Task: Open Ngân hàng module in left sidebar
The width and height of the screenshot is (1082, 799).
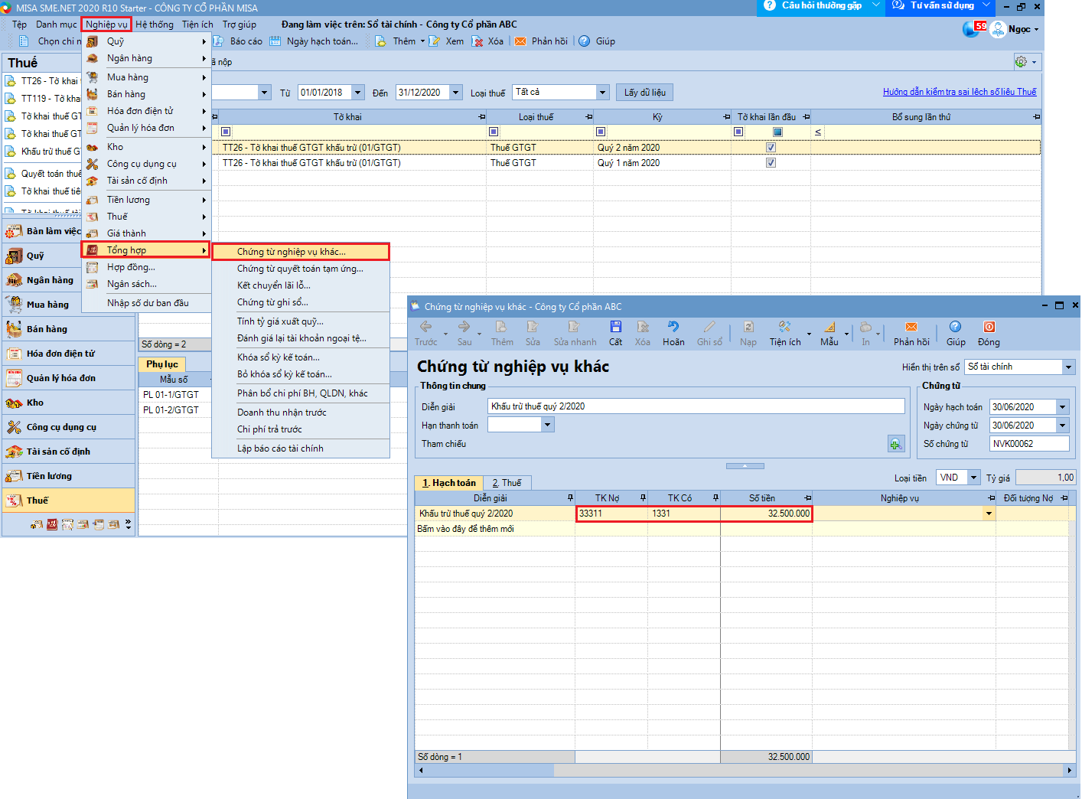Action: [x=69, y=280]
